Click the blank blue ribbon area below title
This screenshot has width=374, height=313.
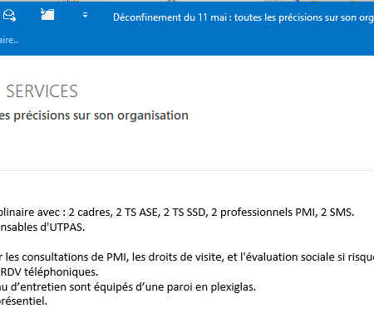click(194, 42)
